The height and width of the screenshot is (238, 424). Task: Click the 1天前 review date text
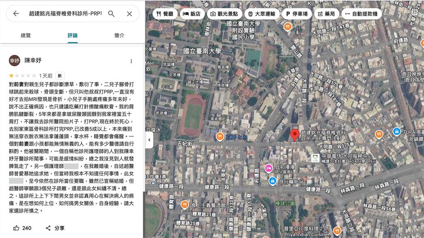(46, 76)
